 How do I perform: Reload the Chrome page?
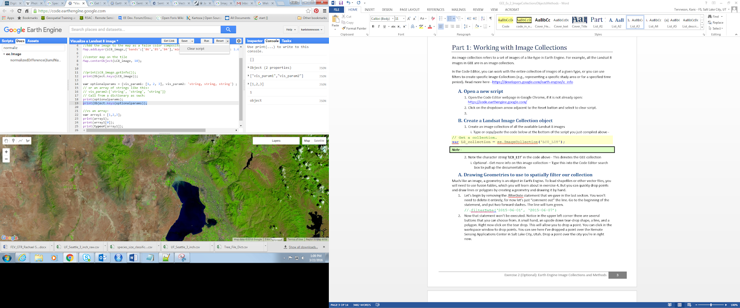click(x=19, y=11)
